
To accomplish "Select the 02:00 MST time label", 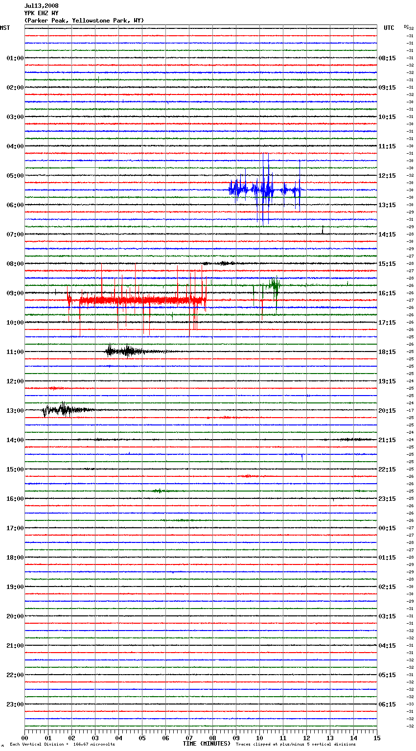I will [x=15, y=88].
